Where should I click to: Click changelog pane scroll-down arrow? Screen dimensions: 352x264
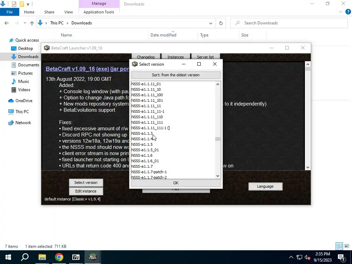(x=308, y=167)
